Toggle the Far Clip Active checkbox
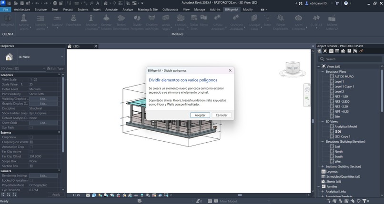Viewport: 384px width, 204px height. (31, 152)
